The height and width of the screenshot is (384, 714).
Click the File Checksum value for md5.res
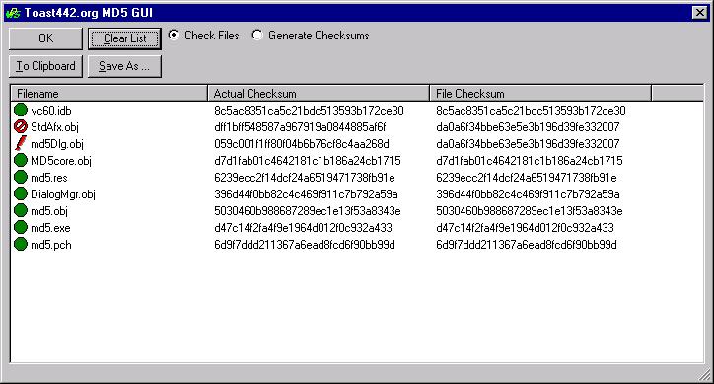[527, 178]
